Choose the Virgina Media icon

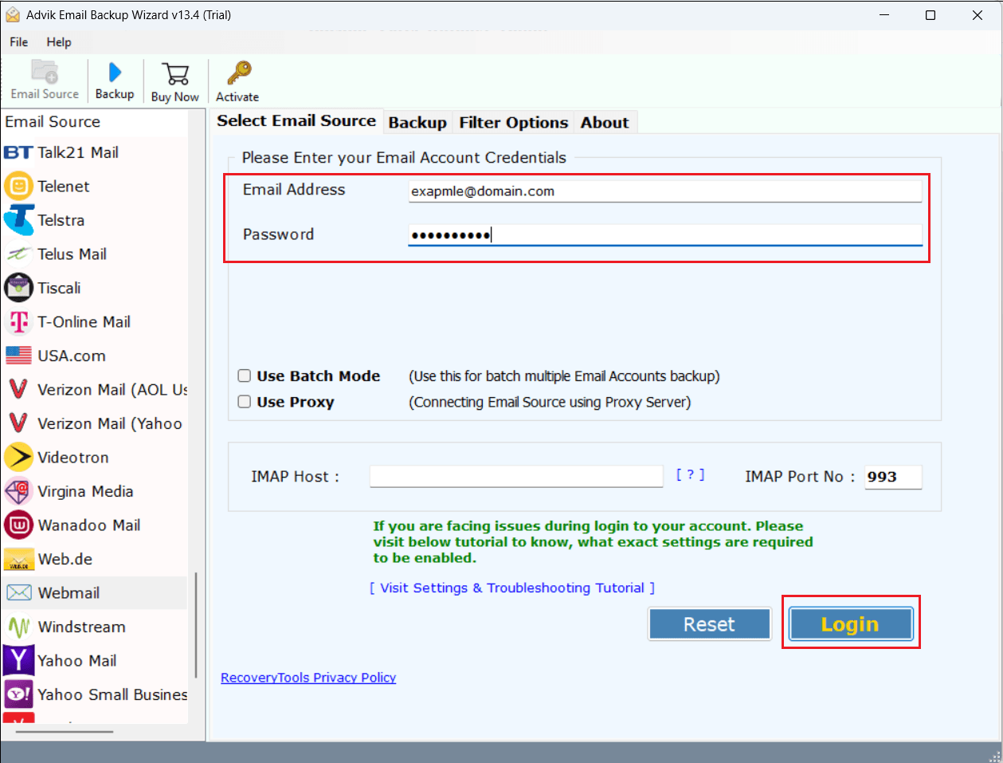click(18, 491)
